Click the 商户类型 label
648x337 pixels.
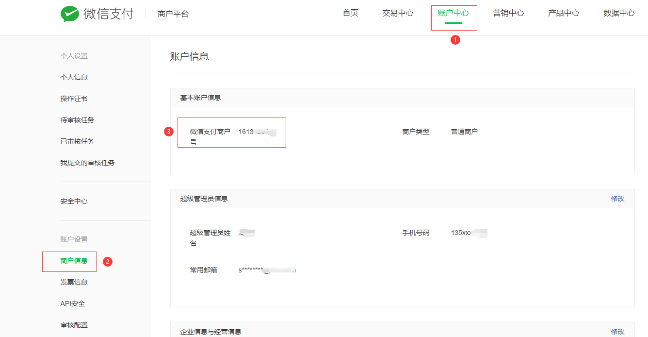[416, 132]
